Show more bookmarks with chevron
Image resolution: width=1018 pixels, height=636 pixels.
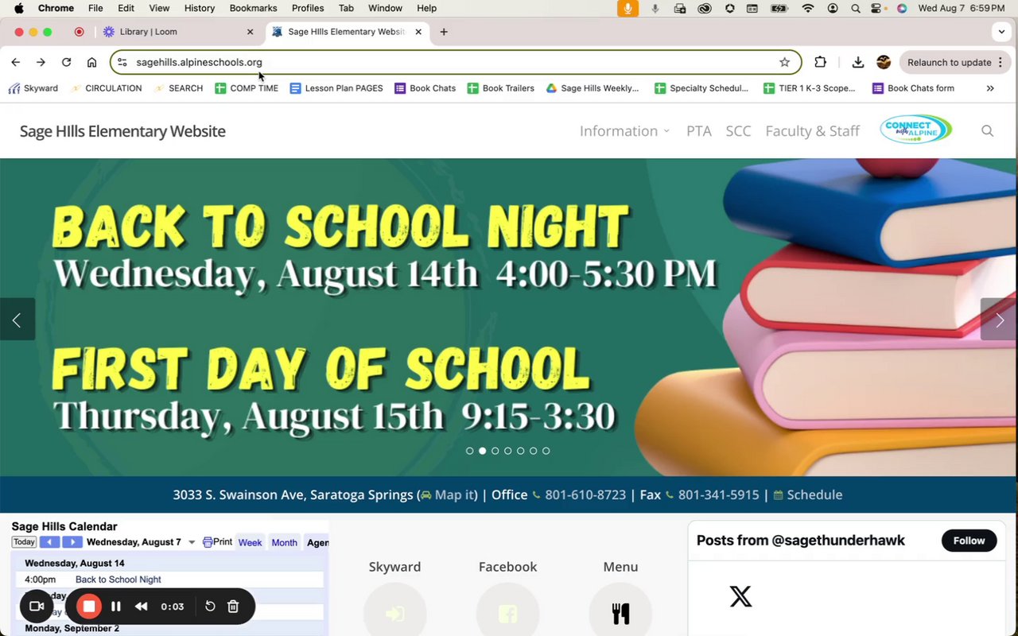coord(990,88)
